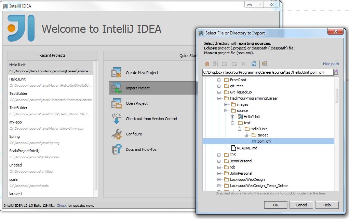Expand the git_test folder node
349x219 pixels.
219,86
